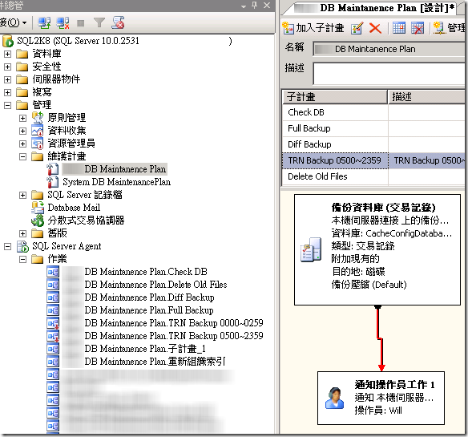Click the 加入子計畫 button
Image resolution: width=468 pixels, height=437 pixels.
point(313,28)
